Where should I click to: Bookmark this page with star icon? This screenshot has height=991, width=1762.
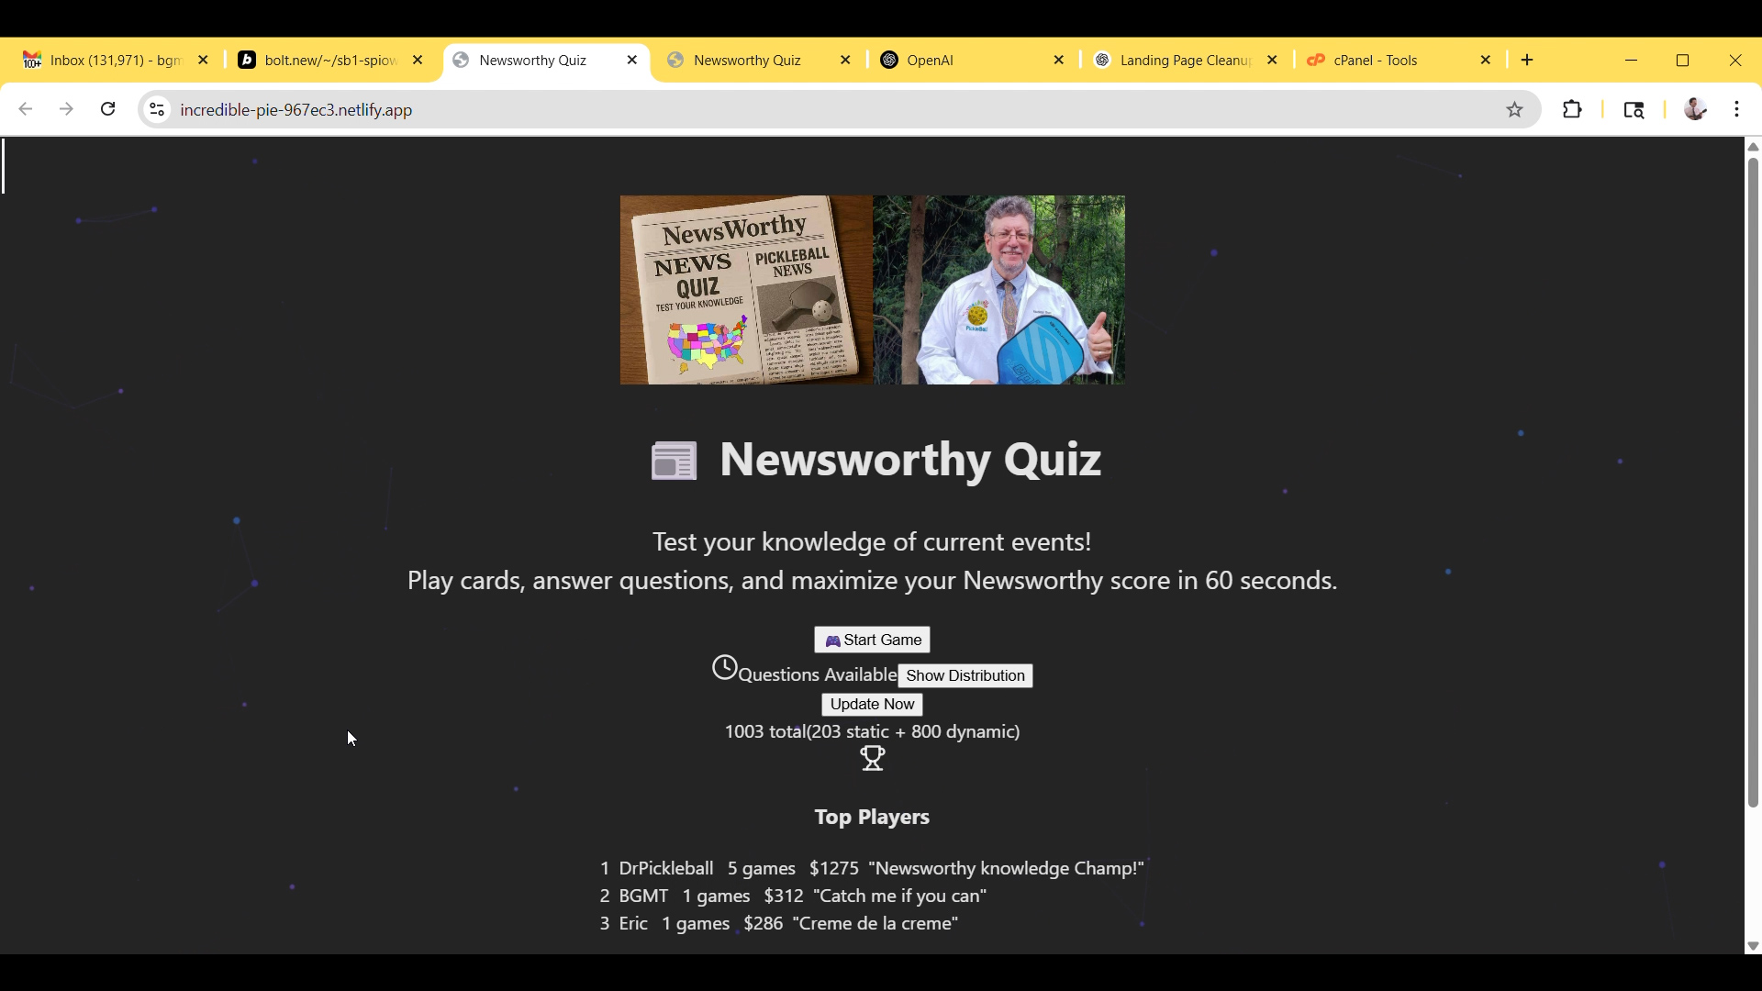click(x=1514, y=110)
